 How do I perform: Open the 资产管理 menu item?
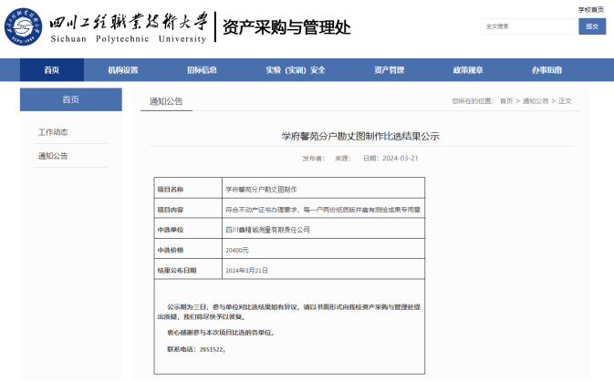click(389, 70)
